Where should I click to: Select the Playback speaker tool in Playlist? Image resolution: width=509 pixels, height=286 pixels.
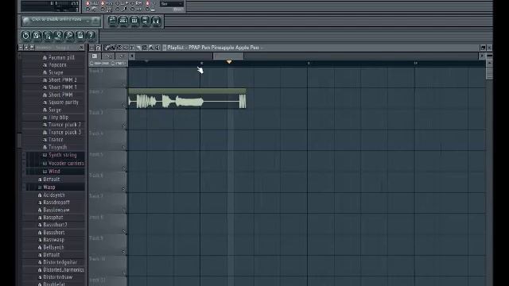tap(157, 48)
